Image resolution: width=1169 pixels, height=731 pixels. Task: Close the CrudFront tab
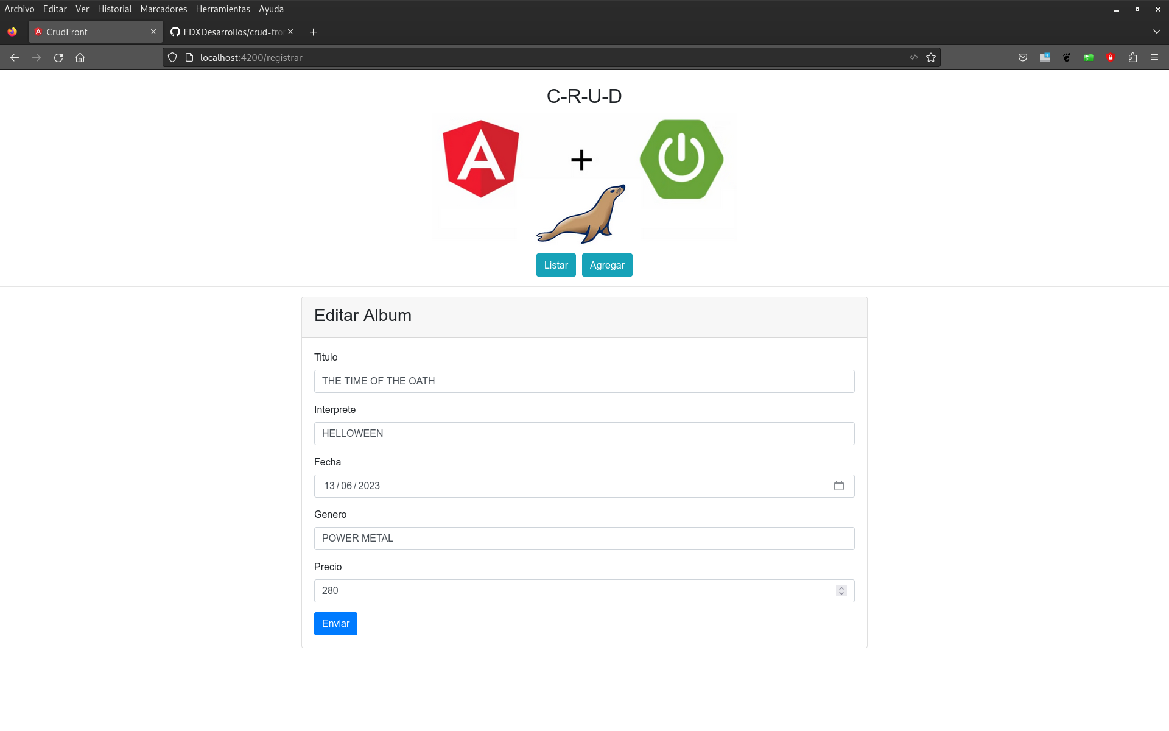tap(153, 32)
